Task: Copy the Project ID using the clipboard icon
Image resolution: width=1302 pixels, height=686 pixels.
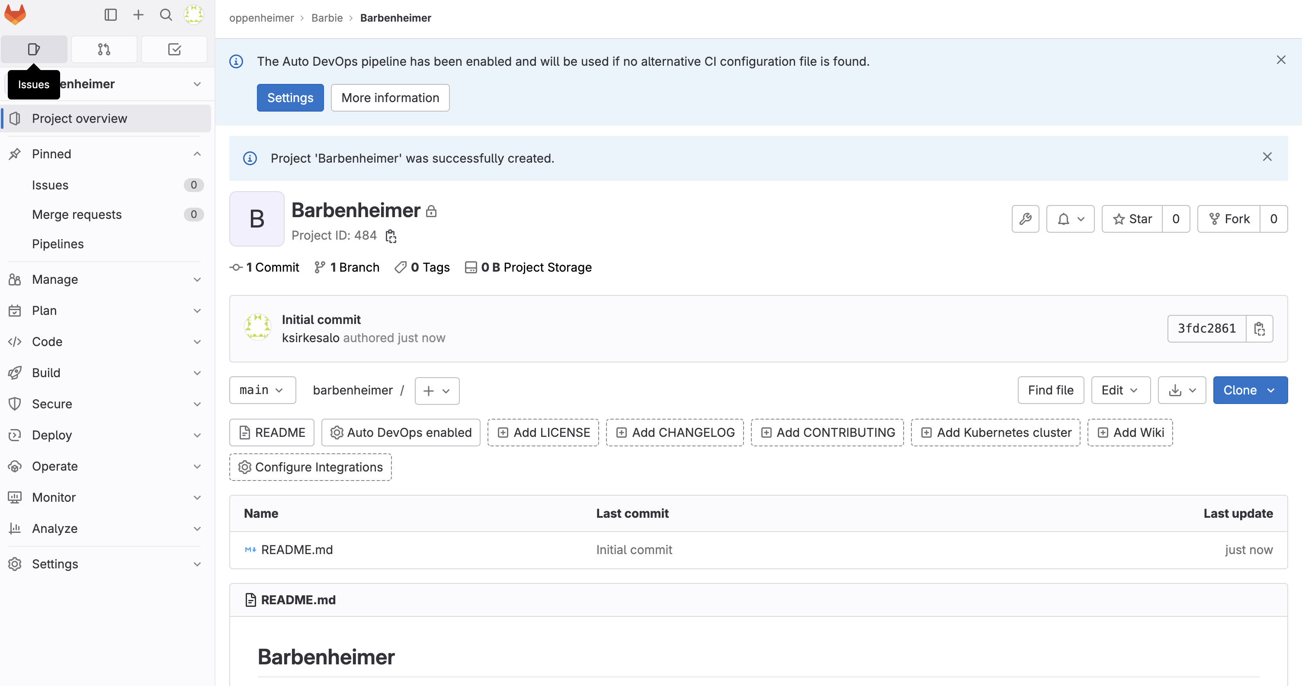Action: click(390, 236)
